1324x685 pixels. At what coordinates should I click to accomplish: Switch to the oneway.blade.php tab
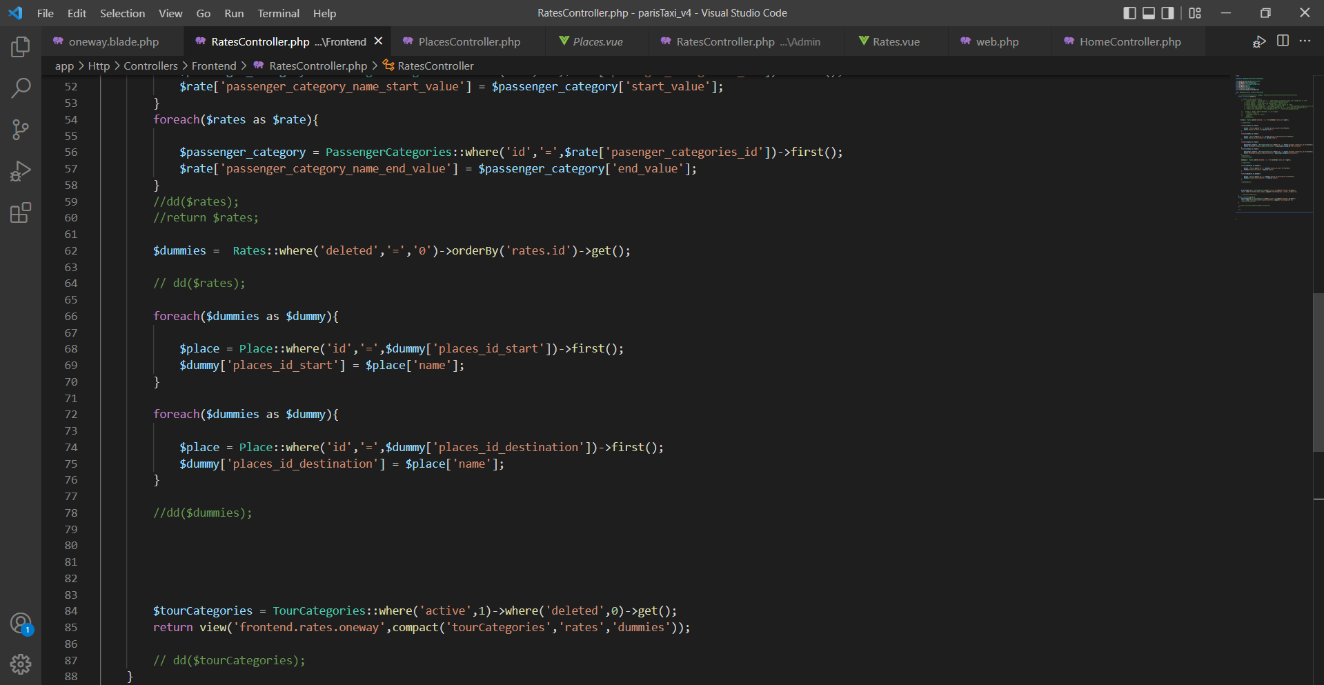pos(113,42)
